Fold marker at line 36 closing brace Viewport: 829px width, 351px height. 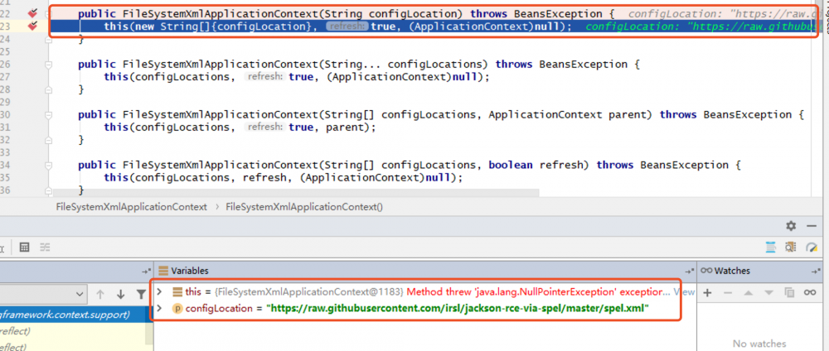49,190
